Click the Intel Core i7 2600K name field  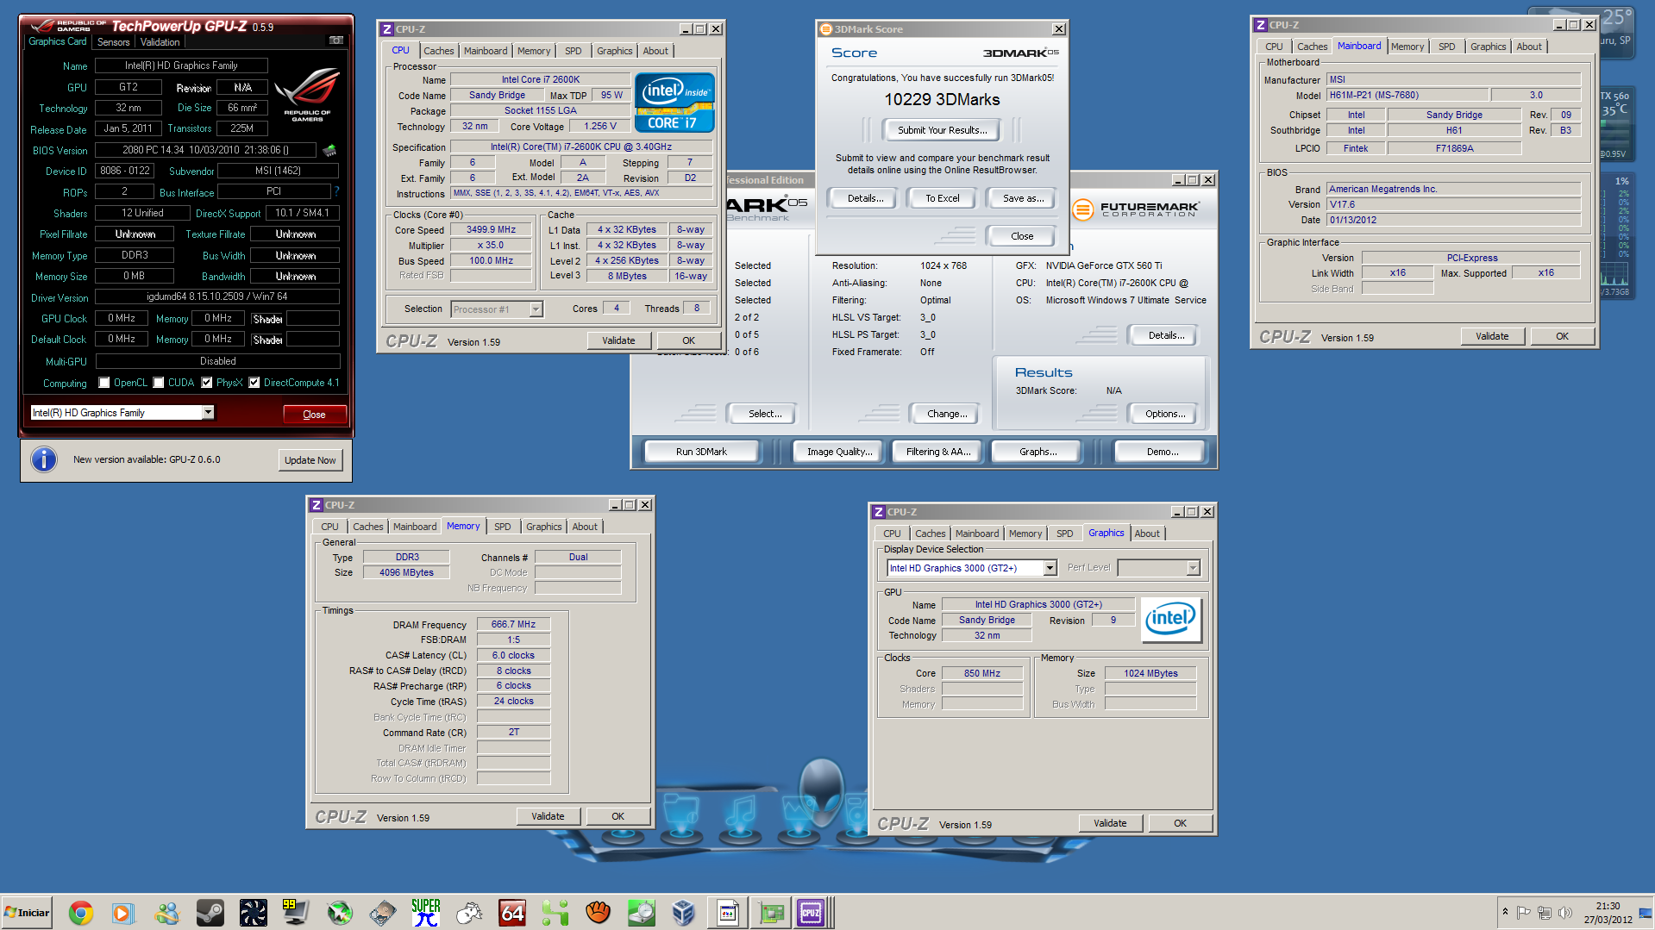pos(541,79)
